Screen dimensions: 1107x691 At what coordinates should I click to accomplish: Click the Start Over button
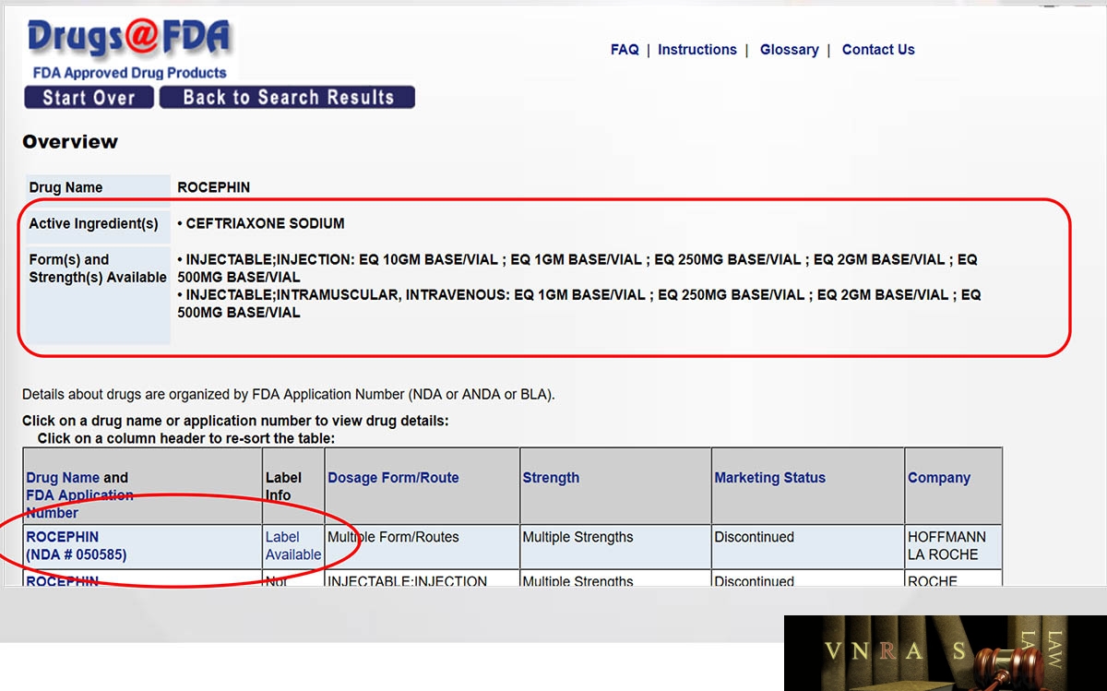tap(89, 98)
